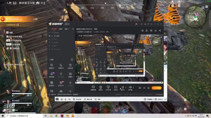Click the 修改 button beside the stream title

tap(95, 29)
